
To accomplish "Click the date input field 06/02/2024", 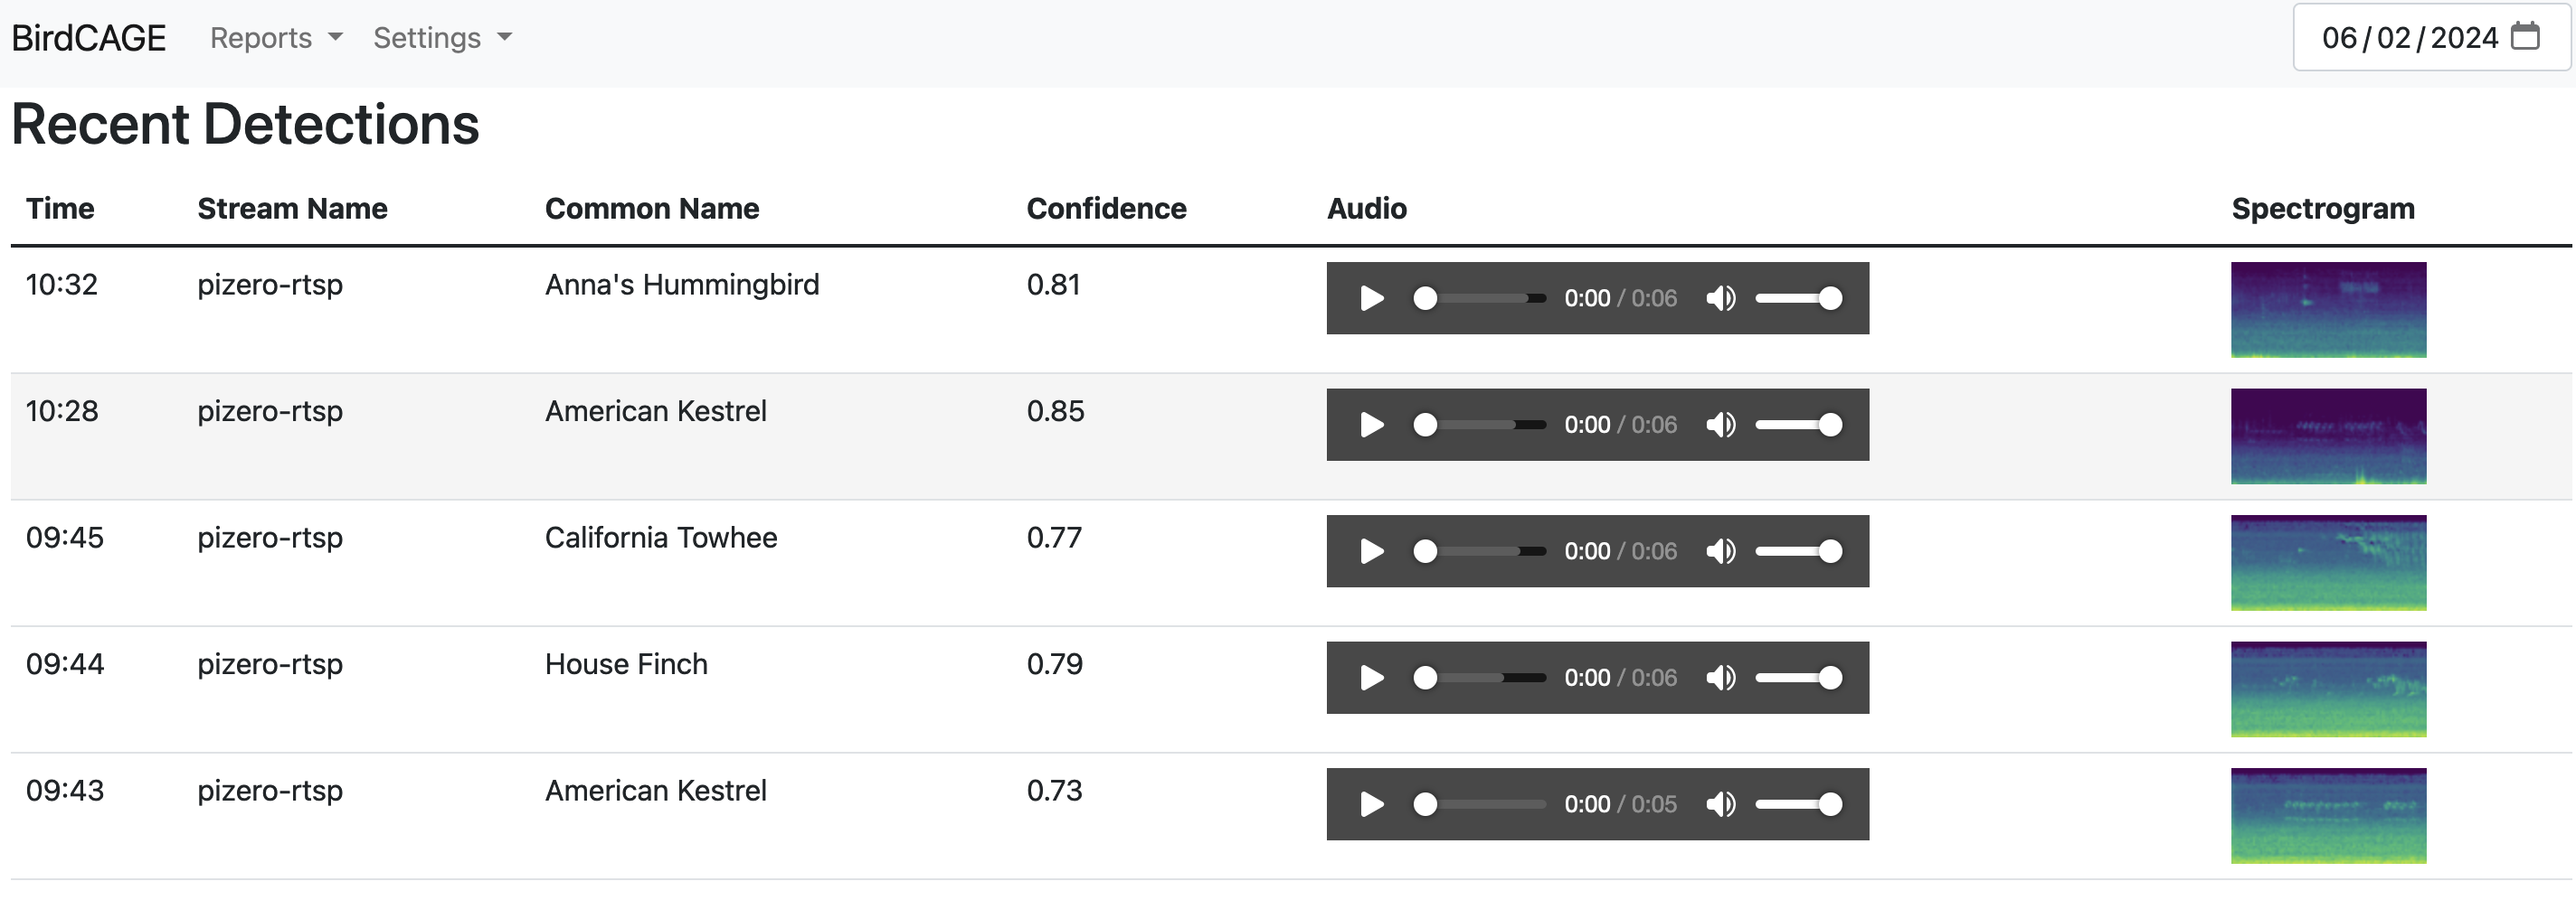I will [2408, 38].
